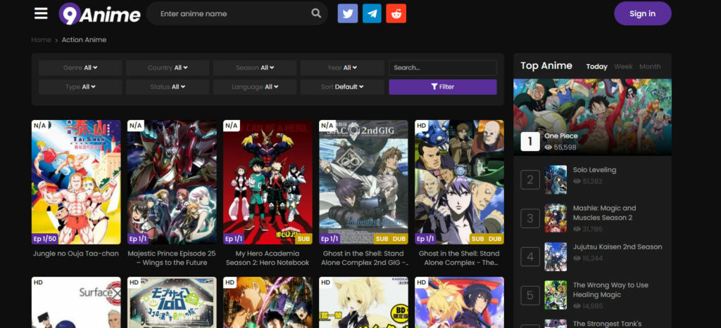
Task: Open the Telegram icon link
Action: click(372, 13)
